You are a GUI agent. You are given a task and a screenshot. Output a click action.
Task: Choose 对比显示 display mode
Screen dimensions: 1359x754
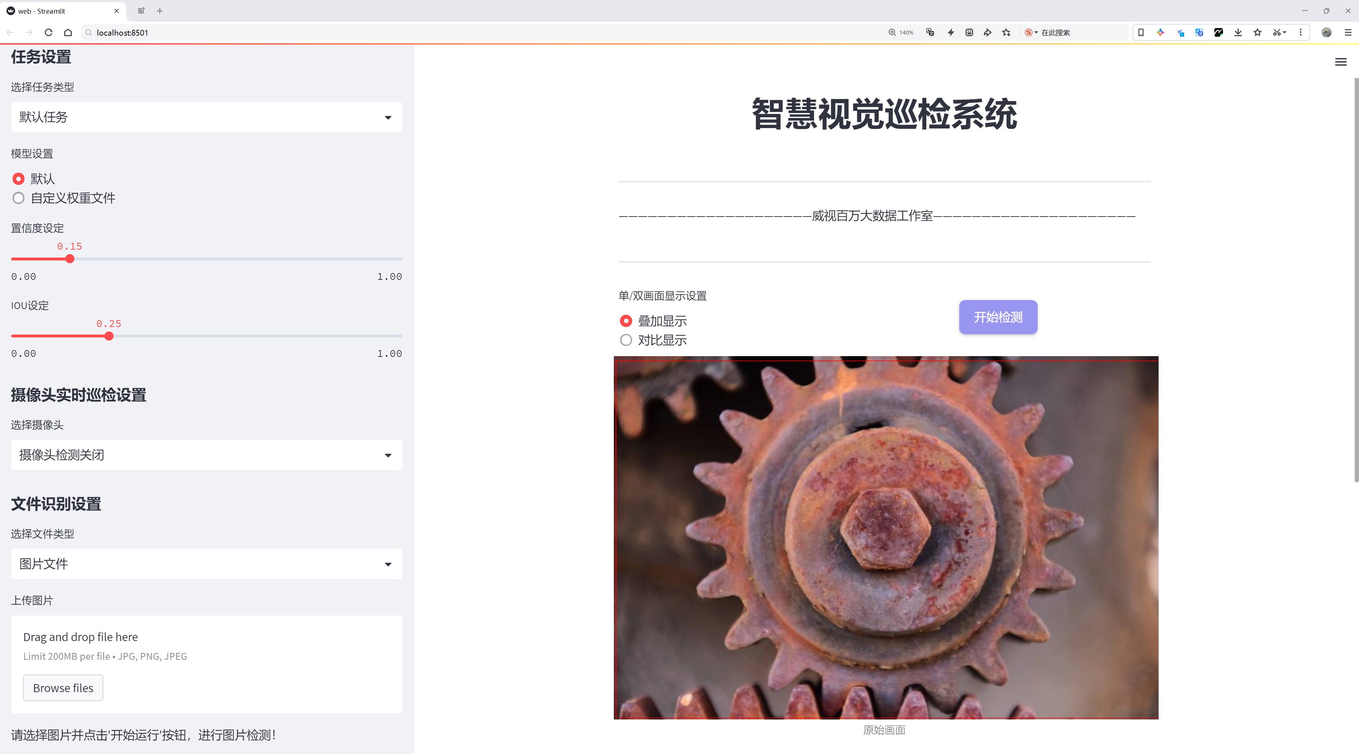[626, 340]
